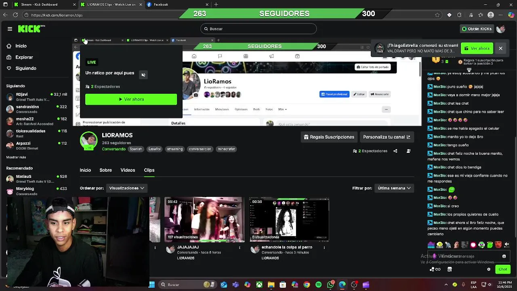Open RDjavi channel in followed list
The image size is (517, 291).
[36, 97]
